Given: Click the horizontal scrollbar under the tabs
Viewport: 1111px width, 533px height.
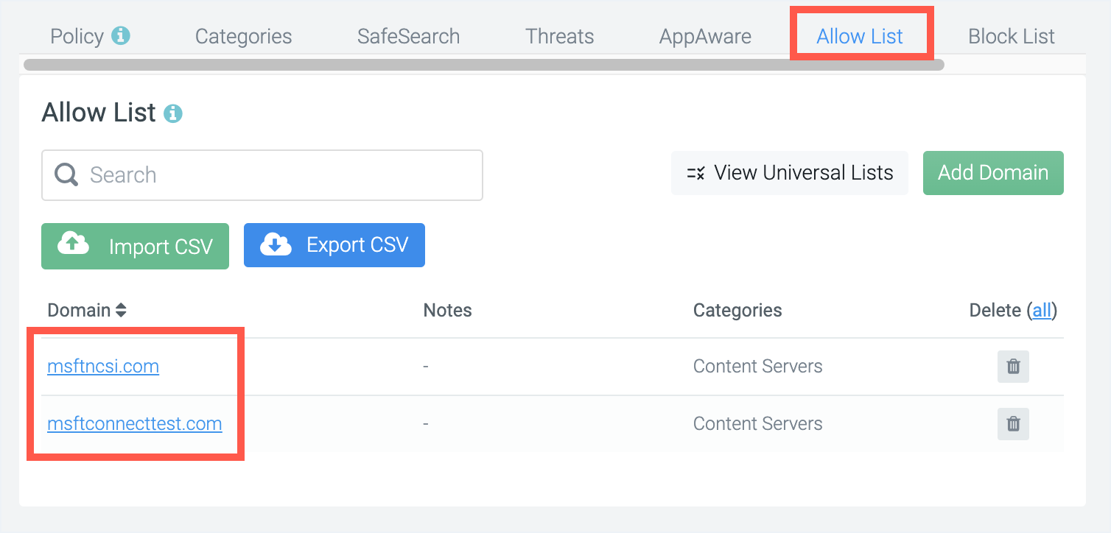Looking at the screenshot, I should (484, 65).
